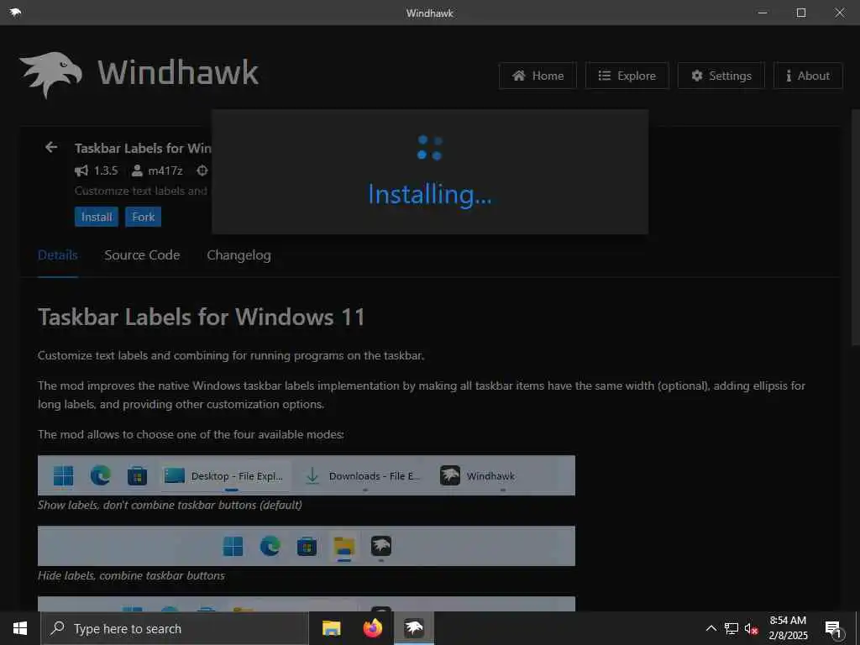Click the author user icon

click(137, 170)
